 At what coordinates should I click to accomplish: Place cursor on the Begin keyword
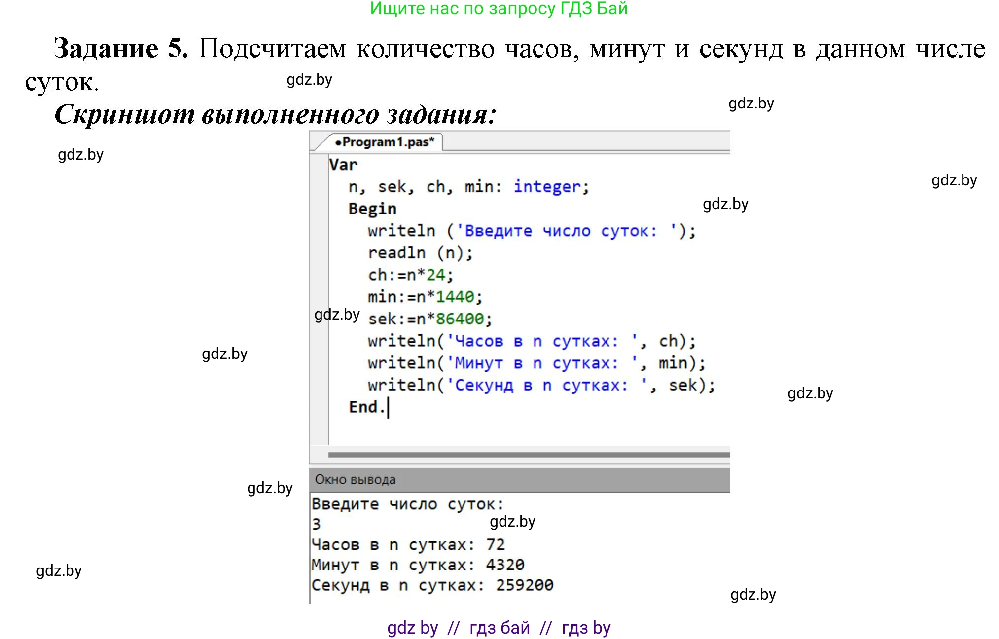point(372,209)
